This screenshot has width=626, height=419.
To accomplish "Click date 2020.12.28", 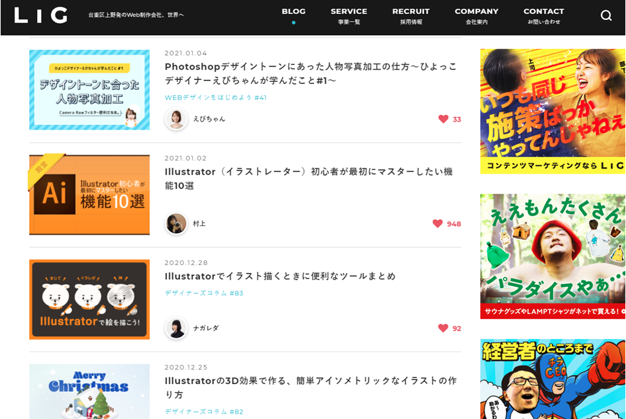I will (x=186, y=263).
